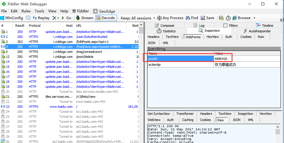Viewport: 284px width, 143px height.
Task: Click the Find binoculars icon
Action: [188, 18]
